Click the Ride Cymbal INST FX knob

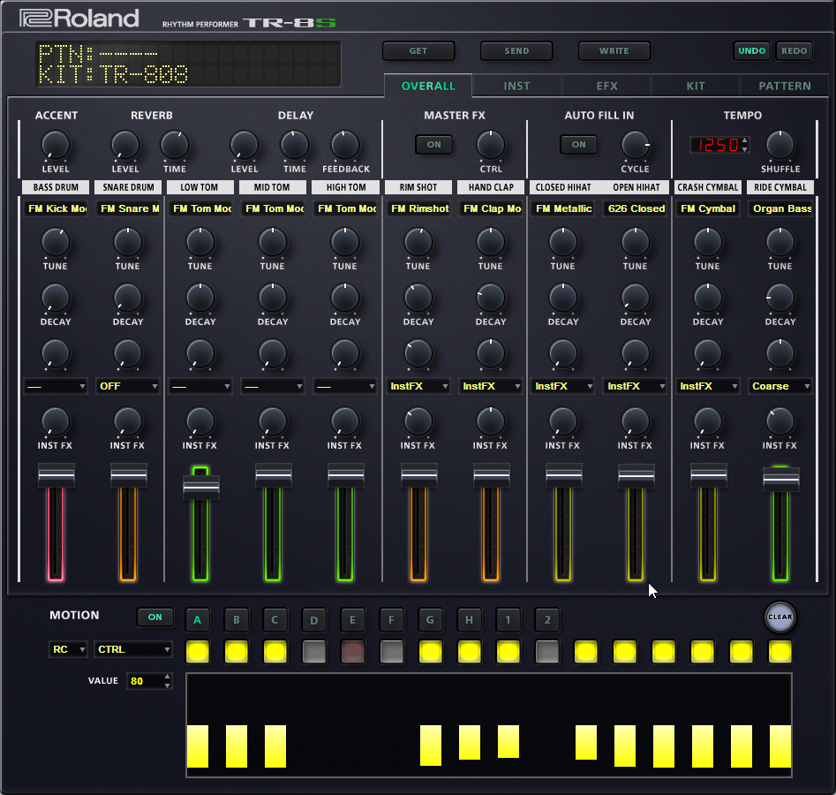780,422
